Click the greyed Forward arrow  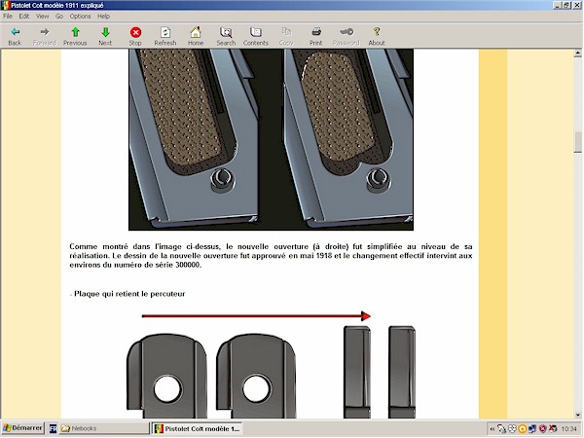[45, 36]
